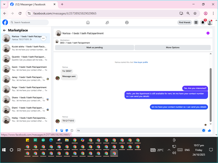Screen dimensions: 218x163
Task: Open the Home feed icon
Action: [x=88, y=23]
